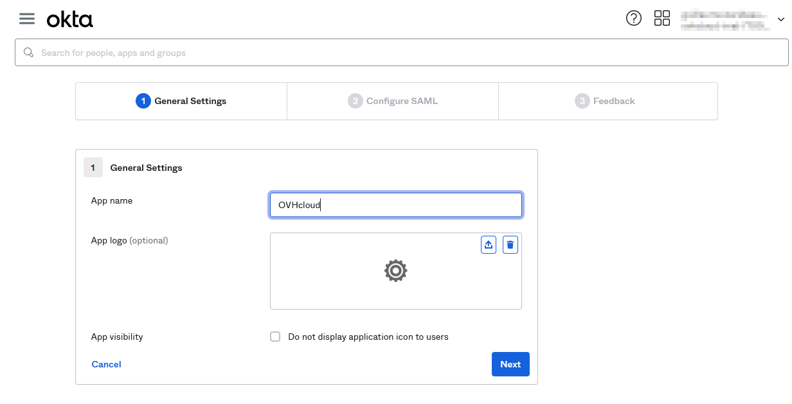Click Next to proceed to SAML configuration

(510, 364)
